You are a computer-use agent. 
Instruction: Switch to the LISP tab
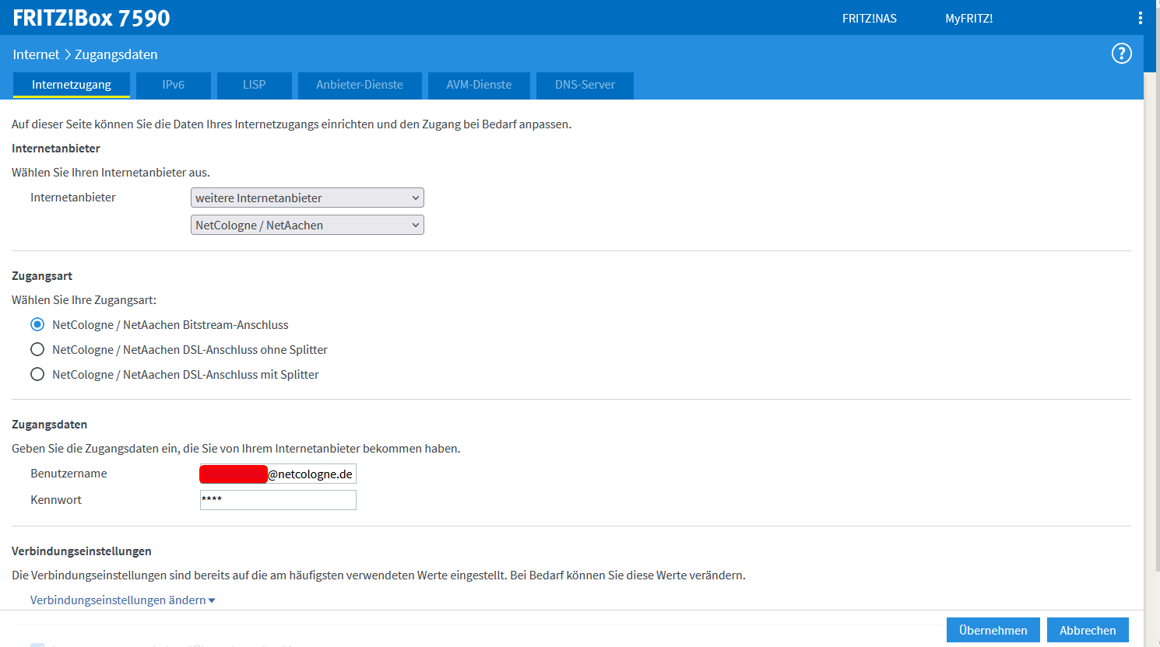coord(255,85)
